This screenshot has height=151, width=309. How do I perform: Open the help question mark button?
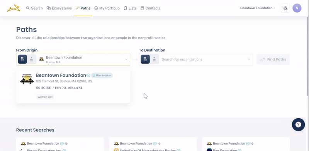[x=298, y=124]
